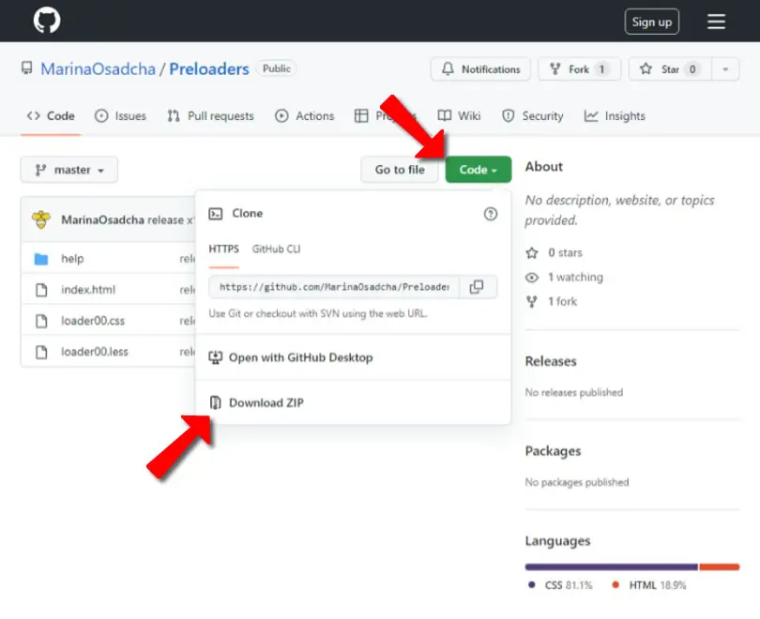This screenshot has width=760, height=619.
Task: Click the HTTPS clone URL field
Action: pos(334,287)
